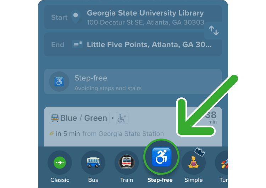Screen dimensions: 266x188
Task: Click the Start location pin icon
Action: click(76, 17)
